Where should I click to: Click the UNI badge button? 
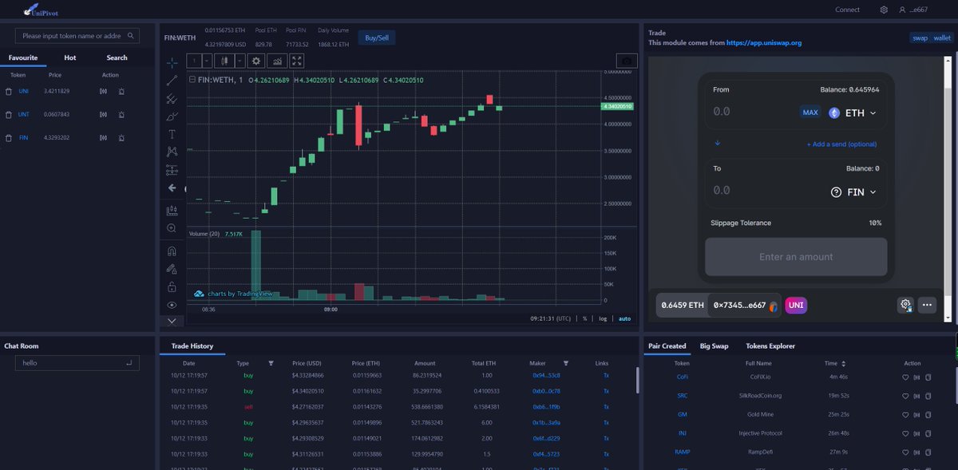point(796,305)
